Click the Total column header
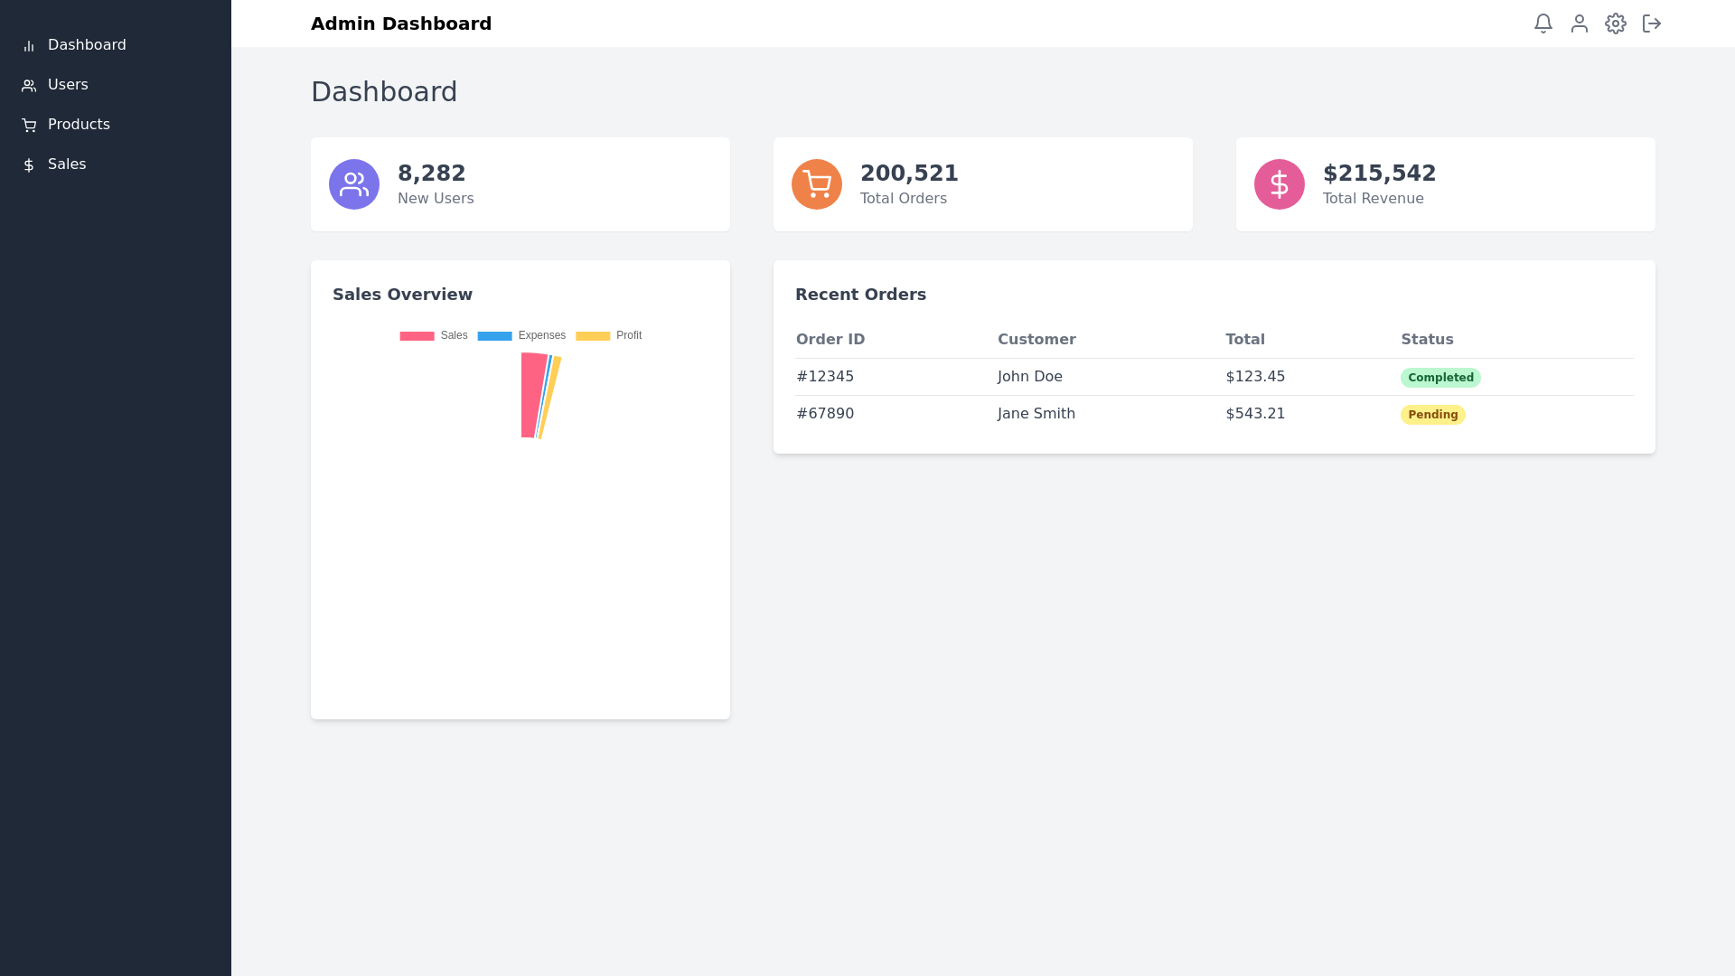 coord(1245,340)
